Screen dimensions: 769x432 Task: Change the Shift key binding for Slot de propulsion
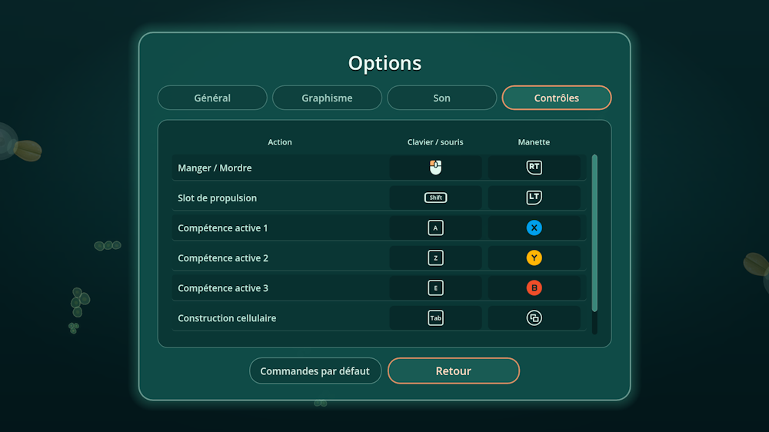[435, 198]
